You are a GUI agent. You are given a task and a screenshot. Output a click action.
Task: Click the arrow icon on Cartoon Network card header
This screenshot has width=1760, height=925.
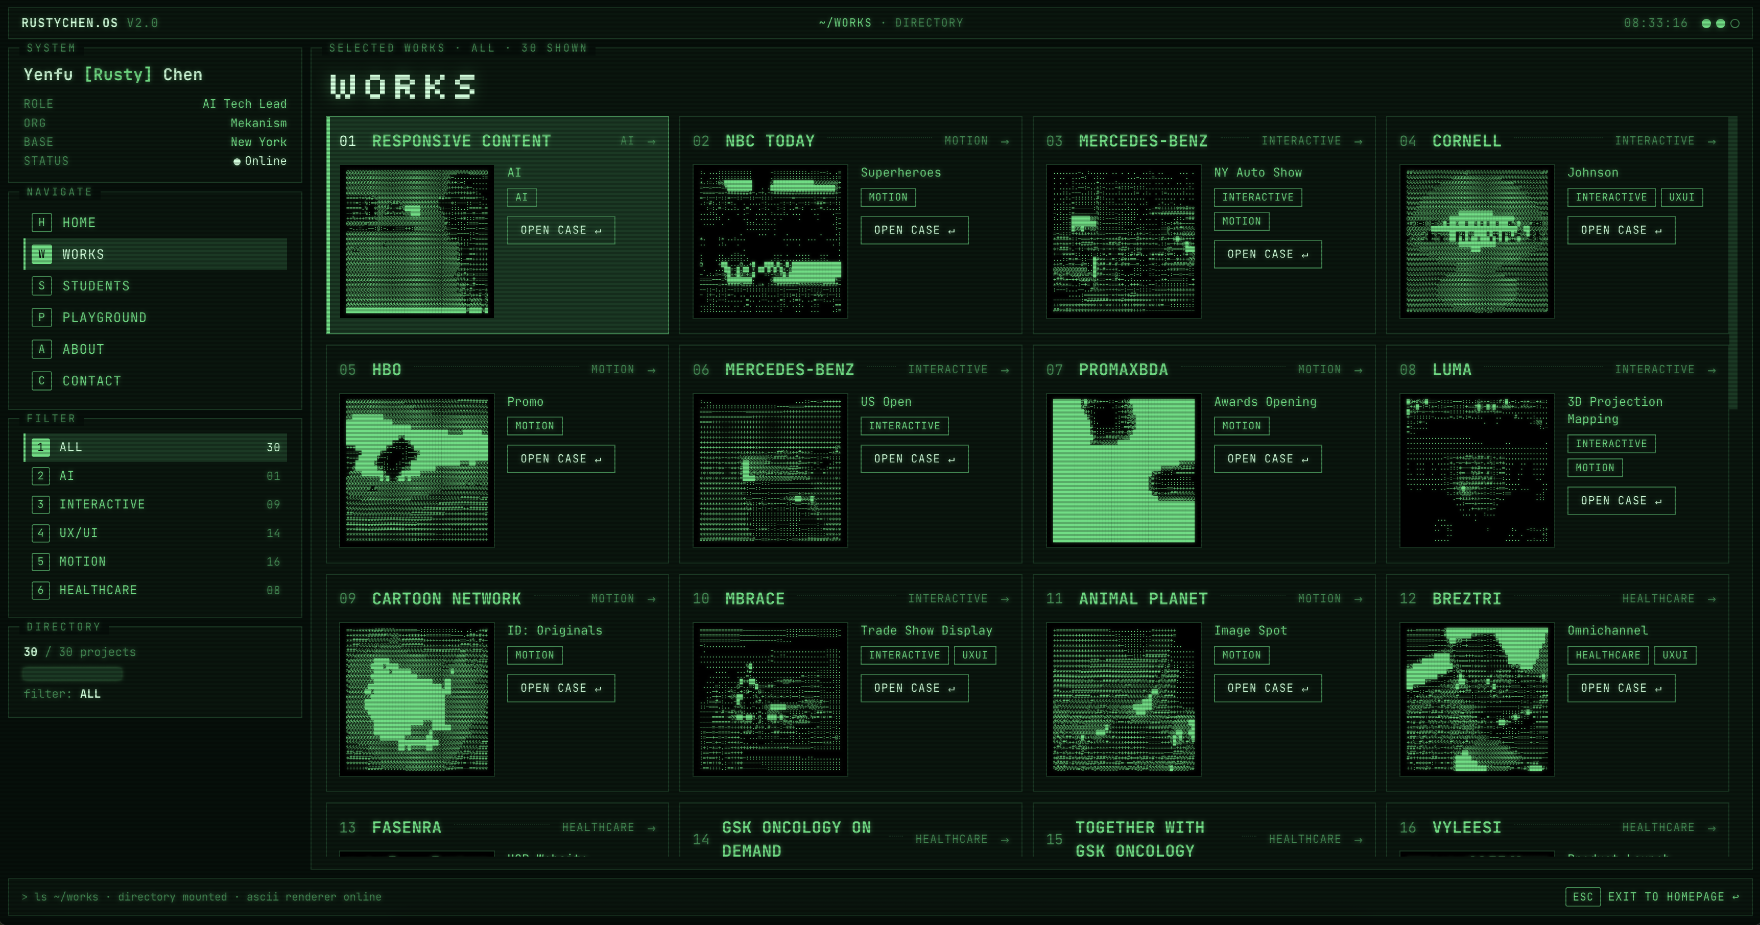point(651,599)
